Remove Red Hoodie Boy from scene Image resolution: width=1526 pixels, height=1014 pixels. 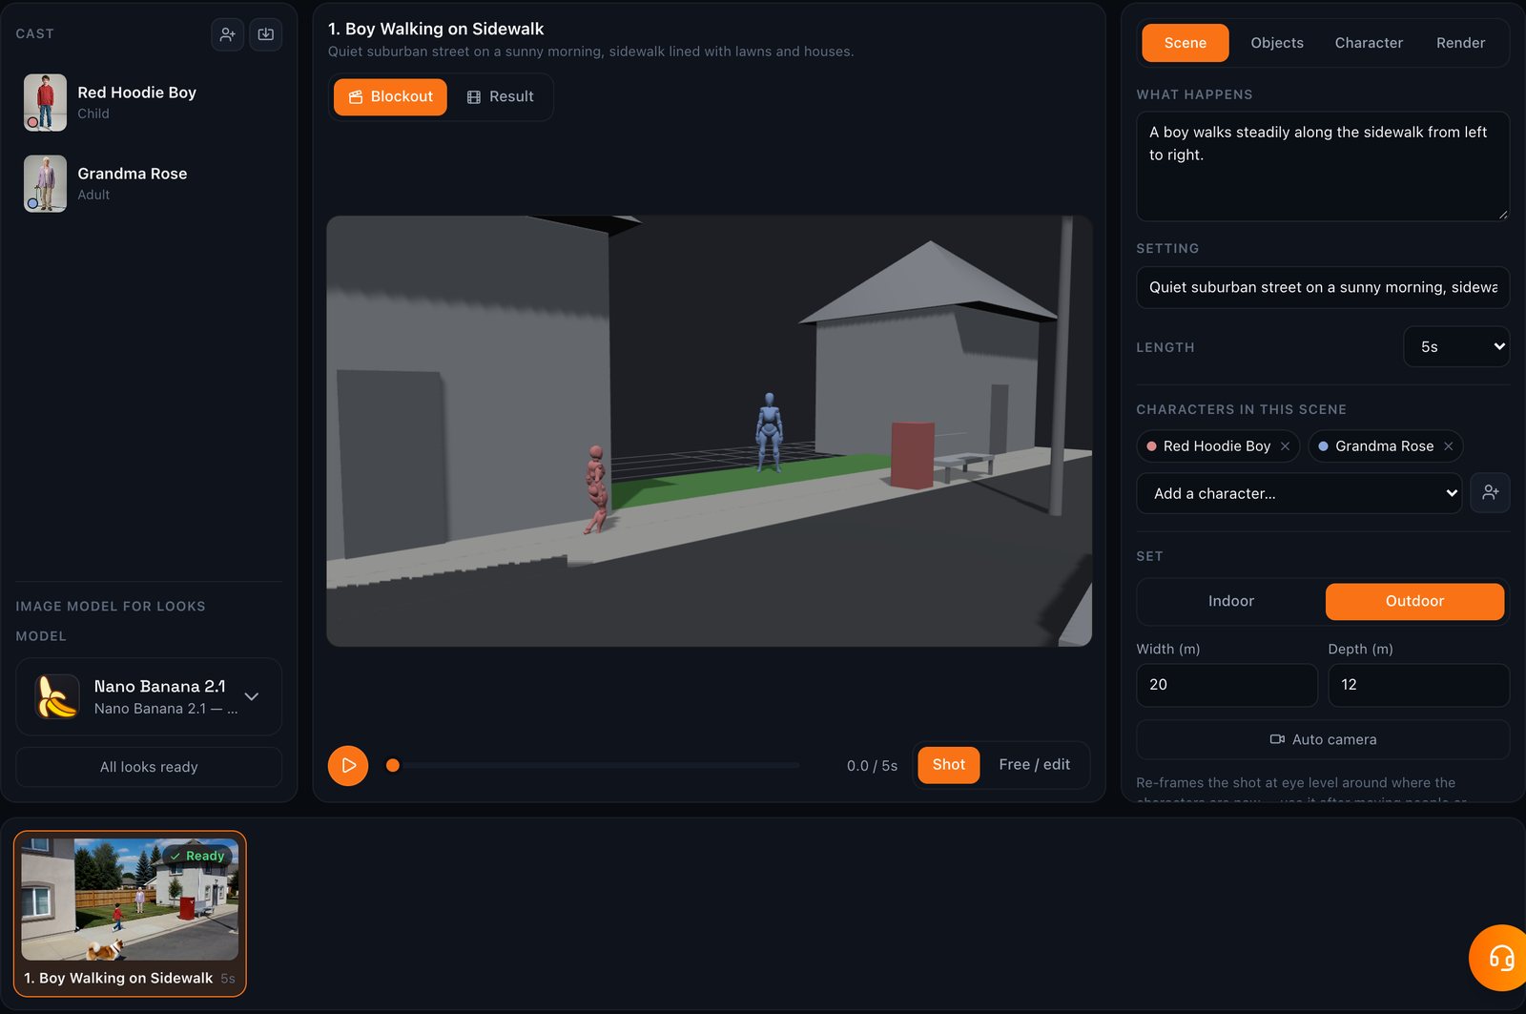[x=1285, y=446]
